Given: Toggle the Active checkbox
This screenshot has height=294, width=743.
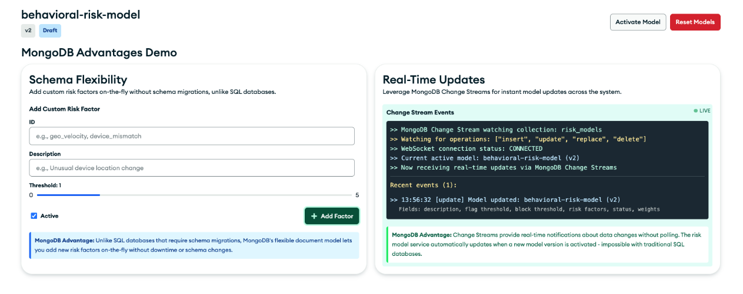Looking at the screenshot, I should [34, 216].
